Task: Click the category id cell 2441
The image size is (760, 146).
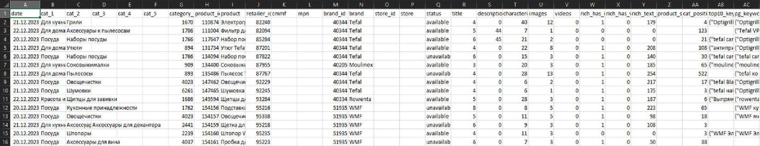Action: (x=181, y=125)
